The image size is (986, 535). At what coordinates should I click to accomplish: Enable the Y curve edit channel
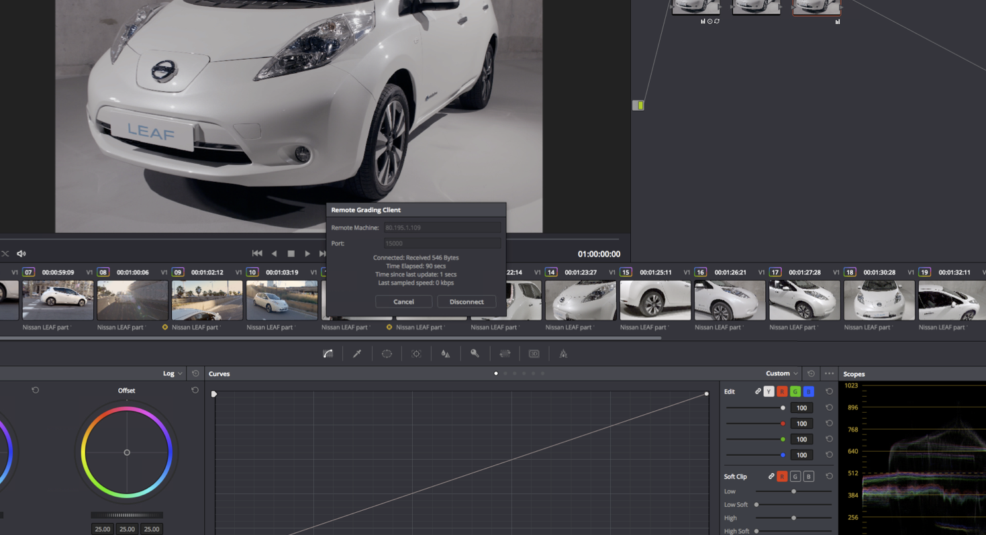click(769, 391)
